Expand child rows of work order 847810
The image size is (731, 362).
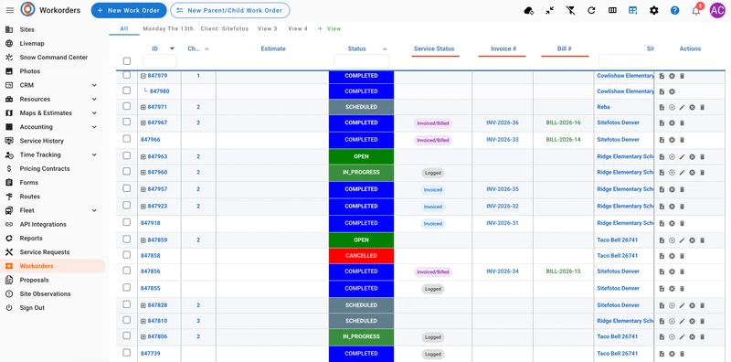coord(143,322)
